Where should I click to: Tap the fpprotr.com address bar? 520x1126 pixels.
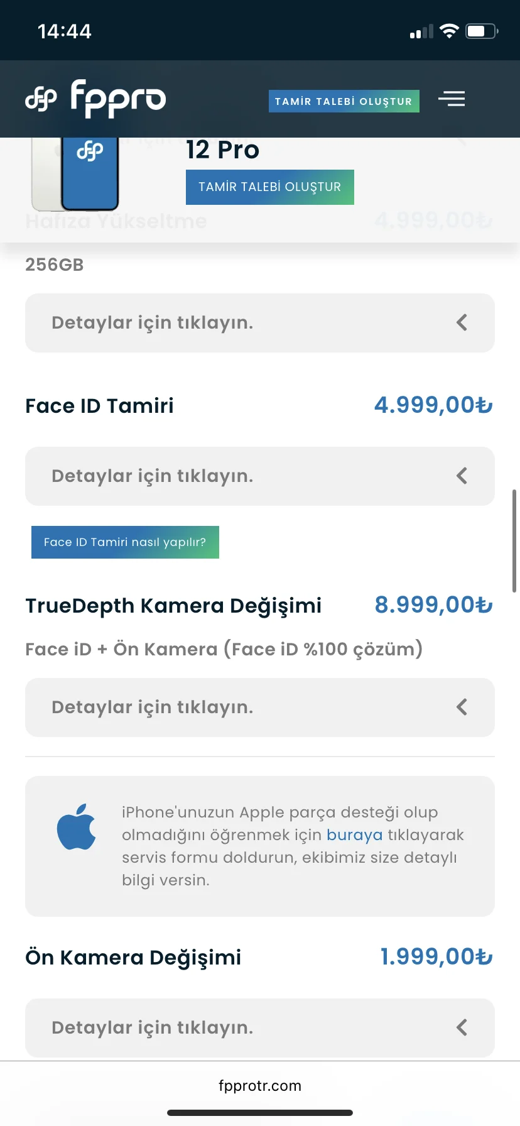pos(260,1086)
